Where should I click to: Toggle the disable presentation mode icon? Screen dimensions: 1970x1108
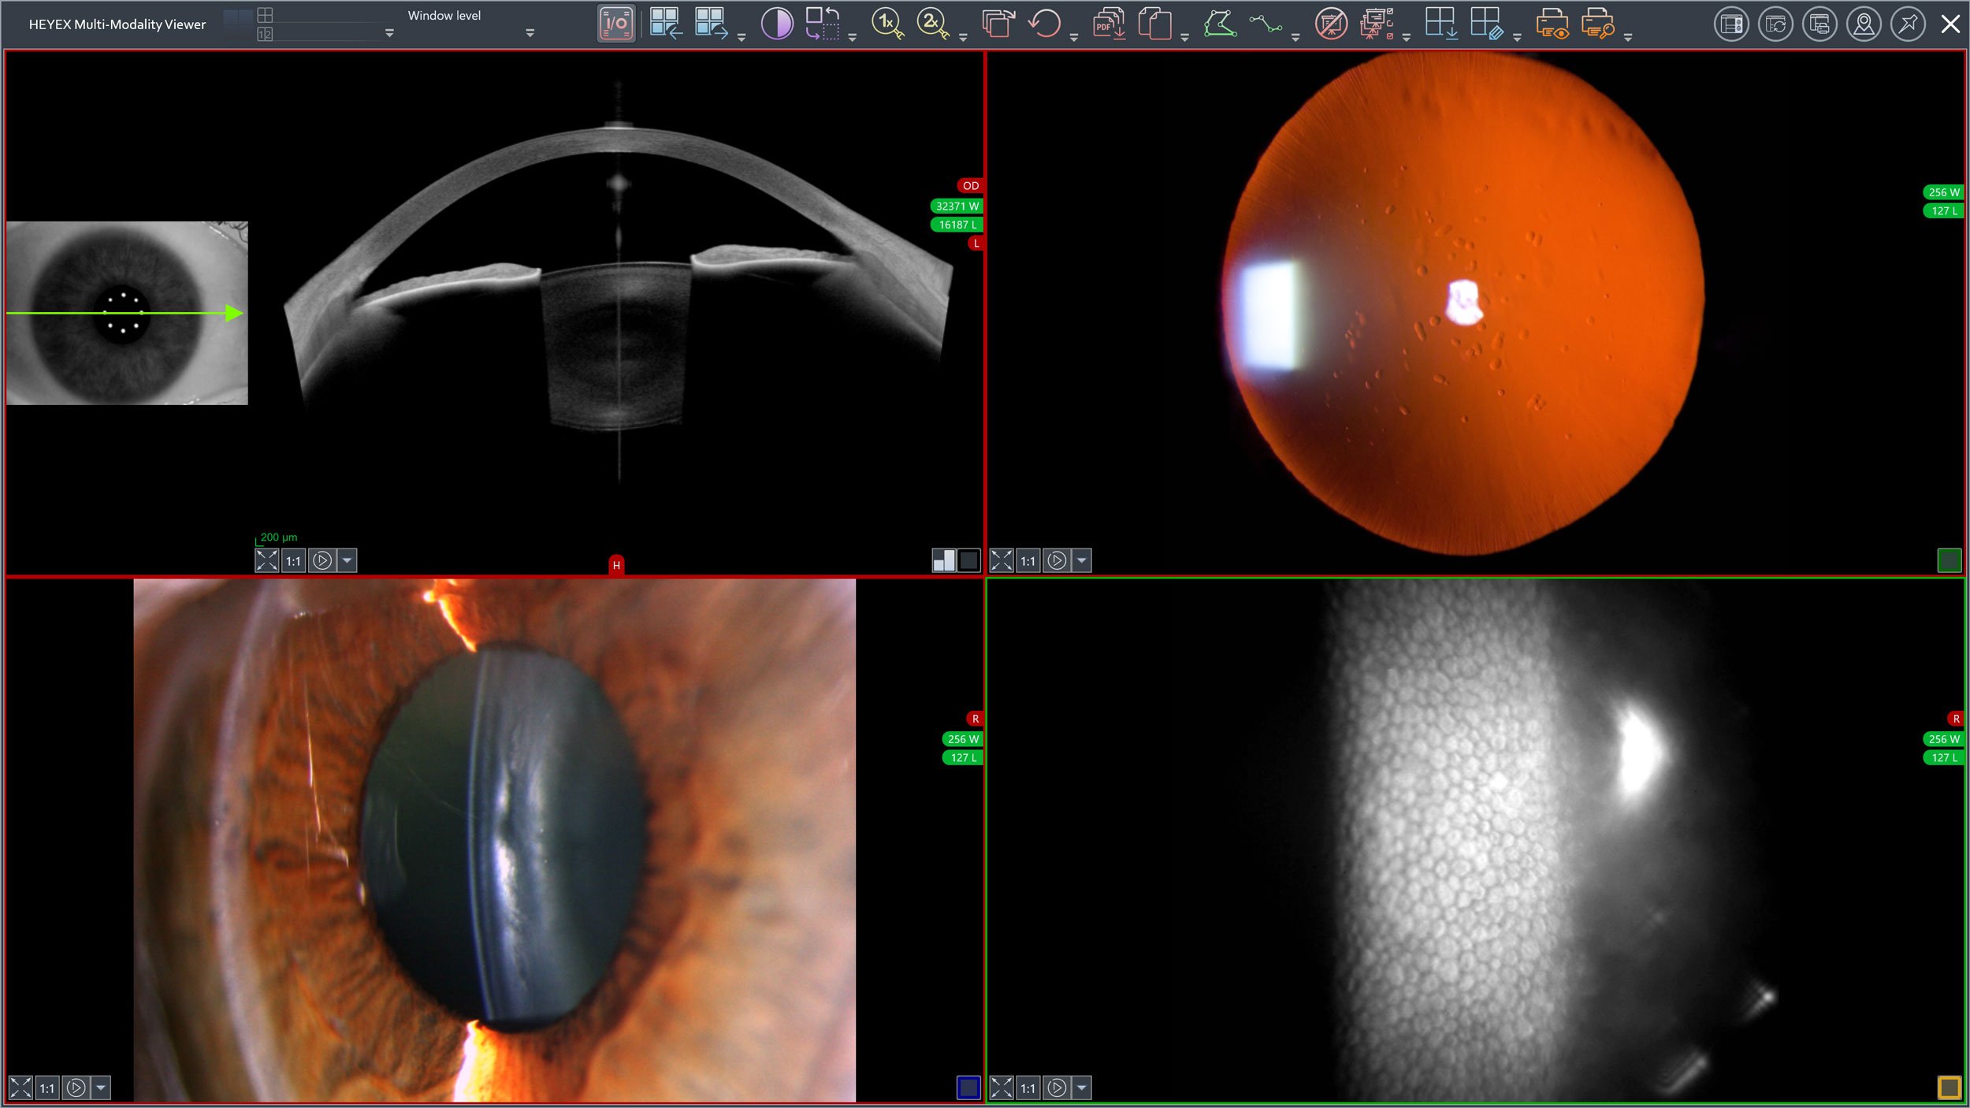coord(1331,24)
